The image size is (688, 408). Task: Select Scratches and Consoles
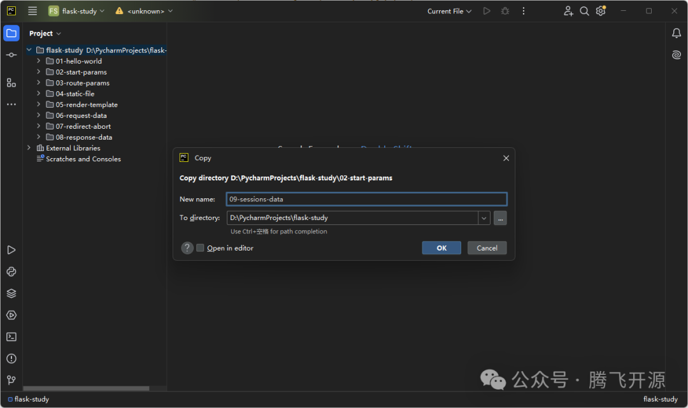point(83,159)
